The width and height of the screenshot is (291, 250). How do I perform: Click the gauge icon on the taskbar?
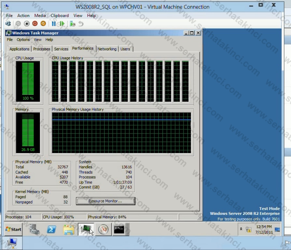pyautogui.click(x=103, y=229)
